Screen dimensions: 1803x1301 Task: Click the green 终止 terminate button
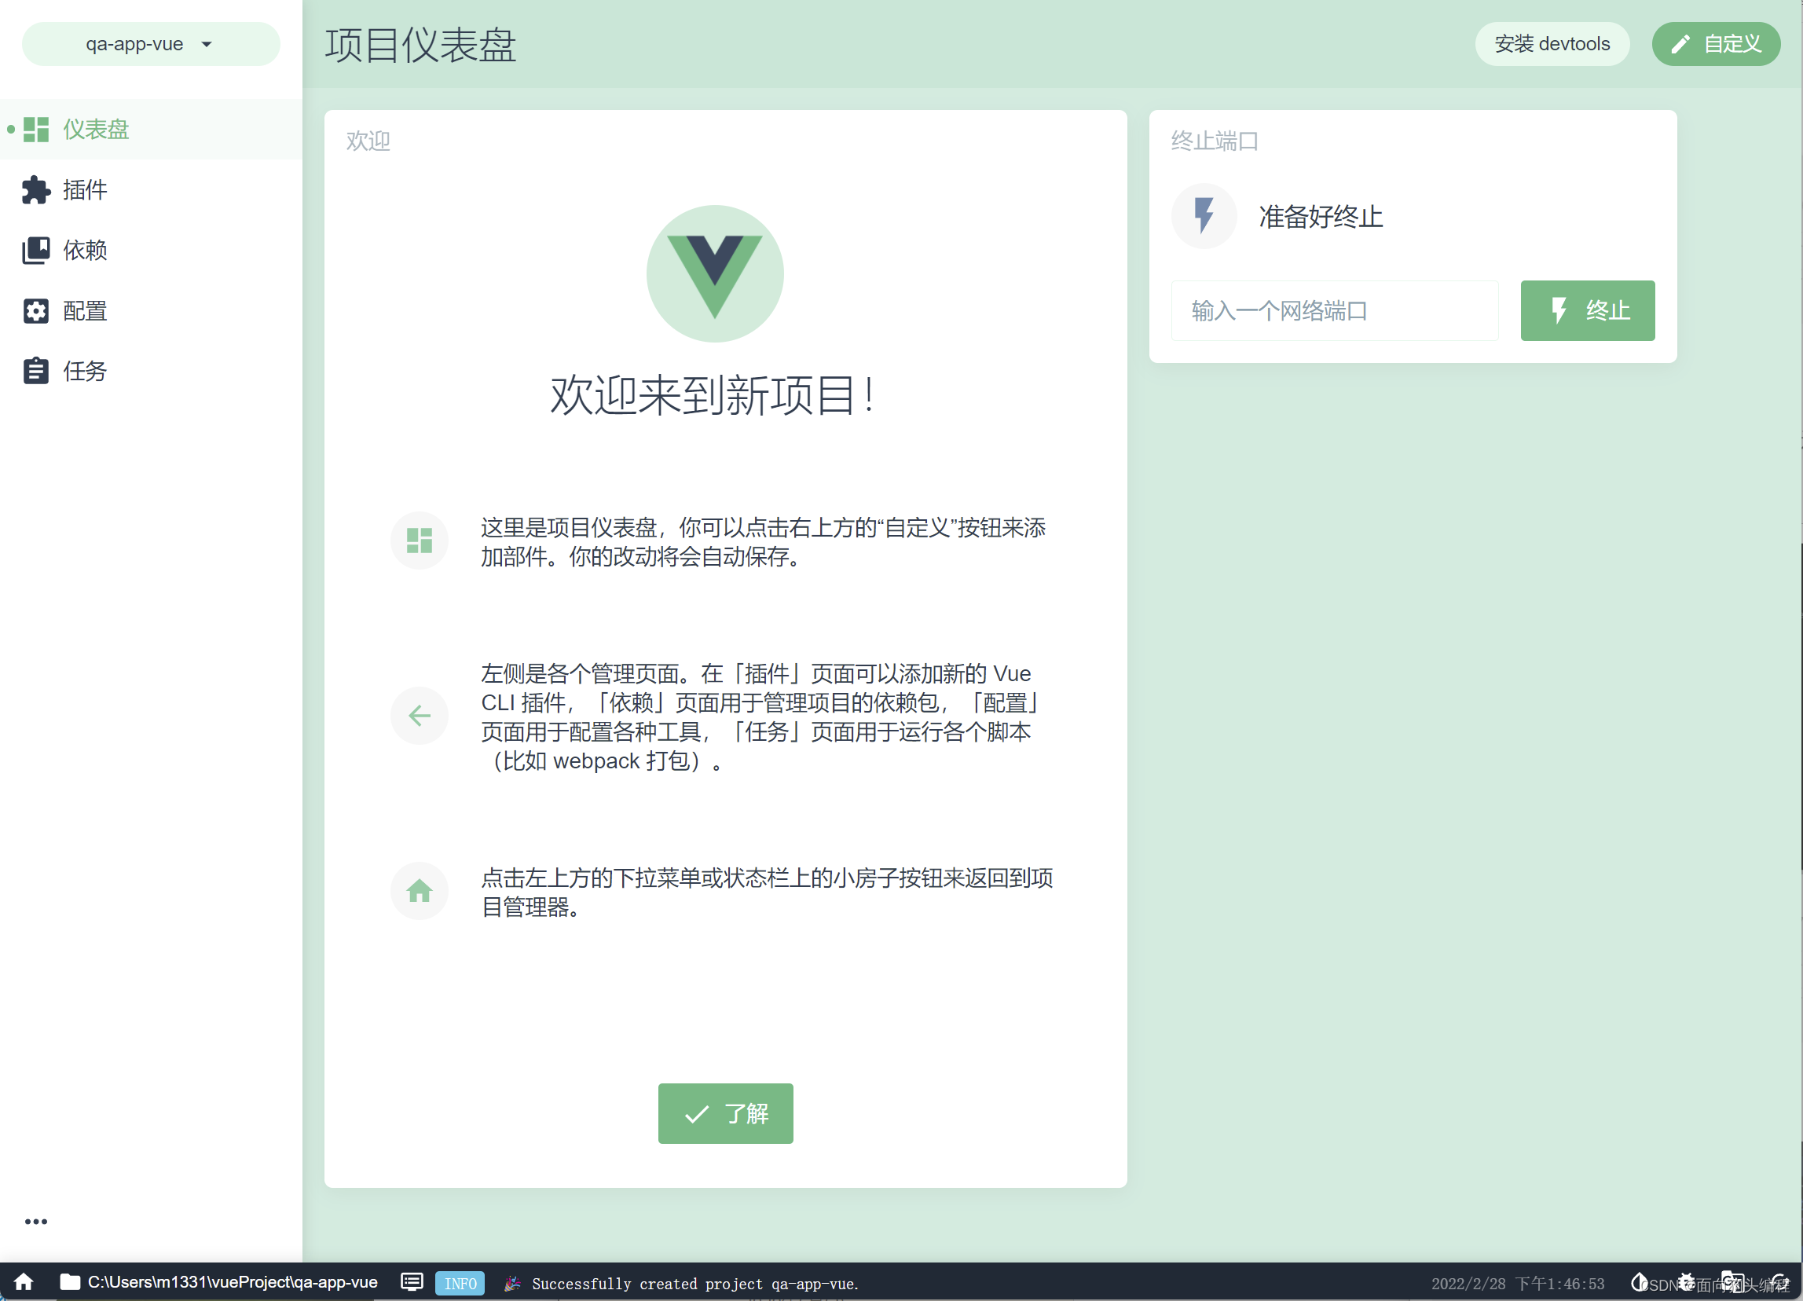[1587, 310]
